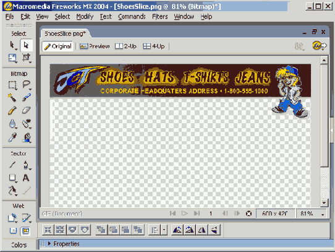Toggle Hide slices and hotspots
This screenshot has height=252, width=335.
(x=13, y=231)
